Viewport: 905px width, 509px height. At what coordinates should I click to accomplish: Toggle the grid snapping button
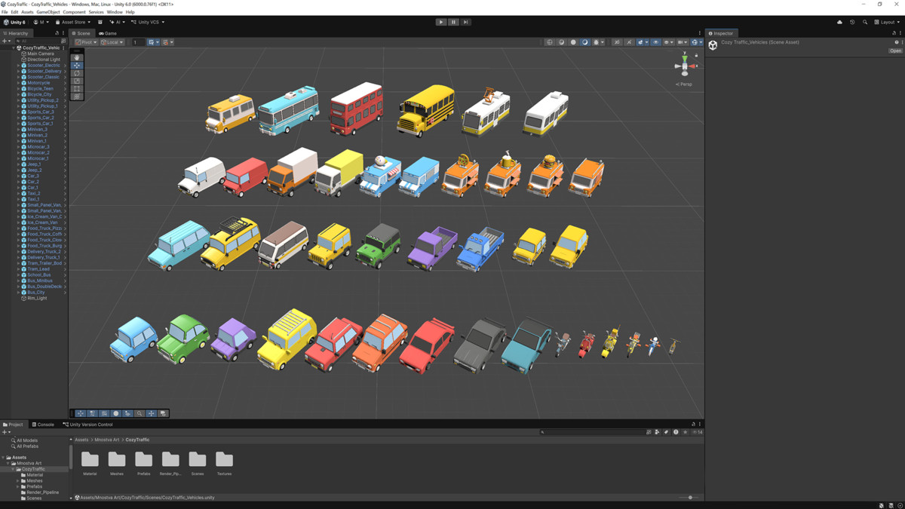(152, 42)
